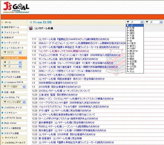Screen dimensions: 164x145
Task: Click the Consadole Sapporo club emblem icon
Action: pos(31,28)
